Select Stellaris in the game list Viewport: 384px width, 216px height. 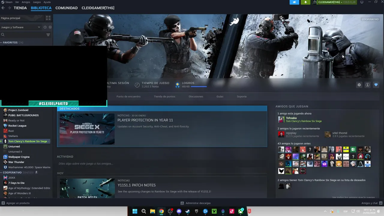click(13, 136)
